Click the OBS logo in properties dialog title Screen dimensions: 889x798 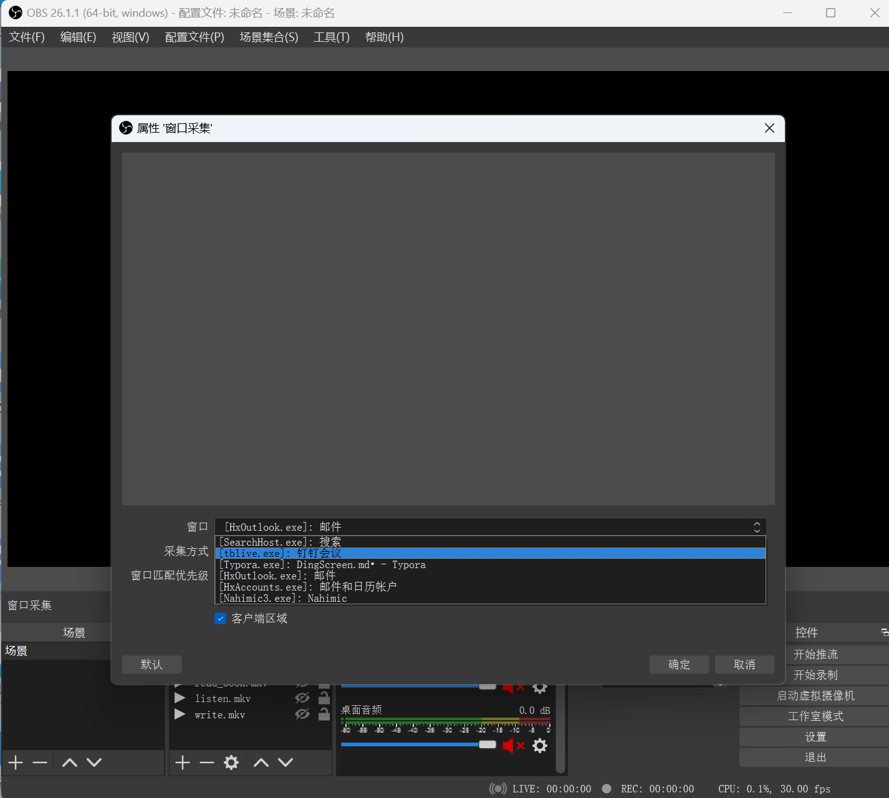pos(126,128)
